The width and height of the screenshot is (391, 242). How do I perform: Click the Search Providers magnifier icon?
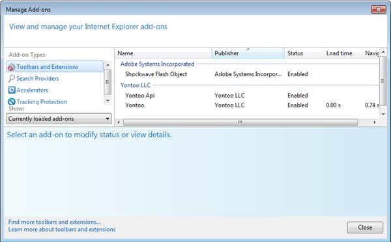coord(12,79)
